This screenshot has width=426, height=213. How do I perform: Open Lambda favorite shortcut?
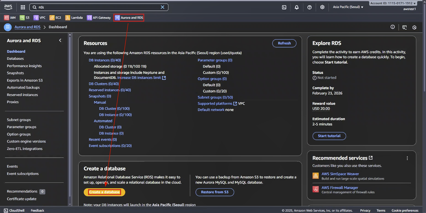coord(74,18)
